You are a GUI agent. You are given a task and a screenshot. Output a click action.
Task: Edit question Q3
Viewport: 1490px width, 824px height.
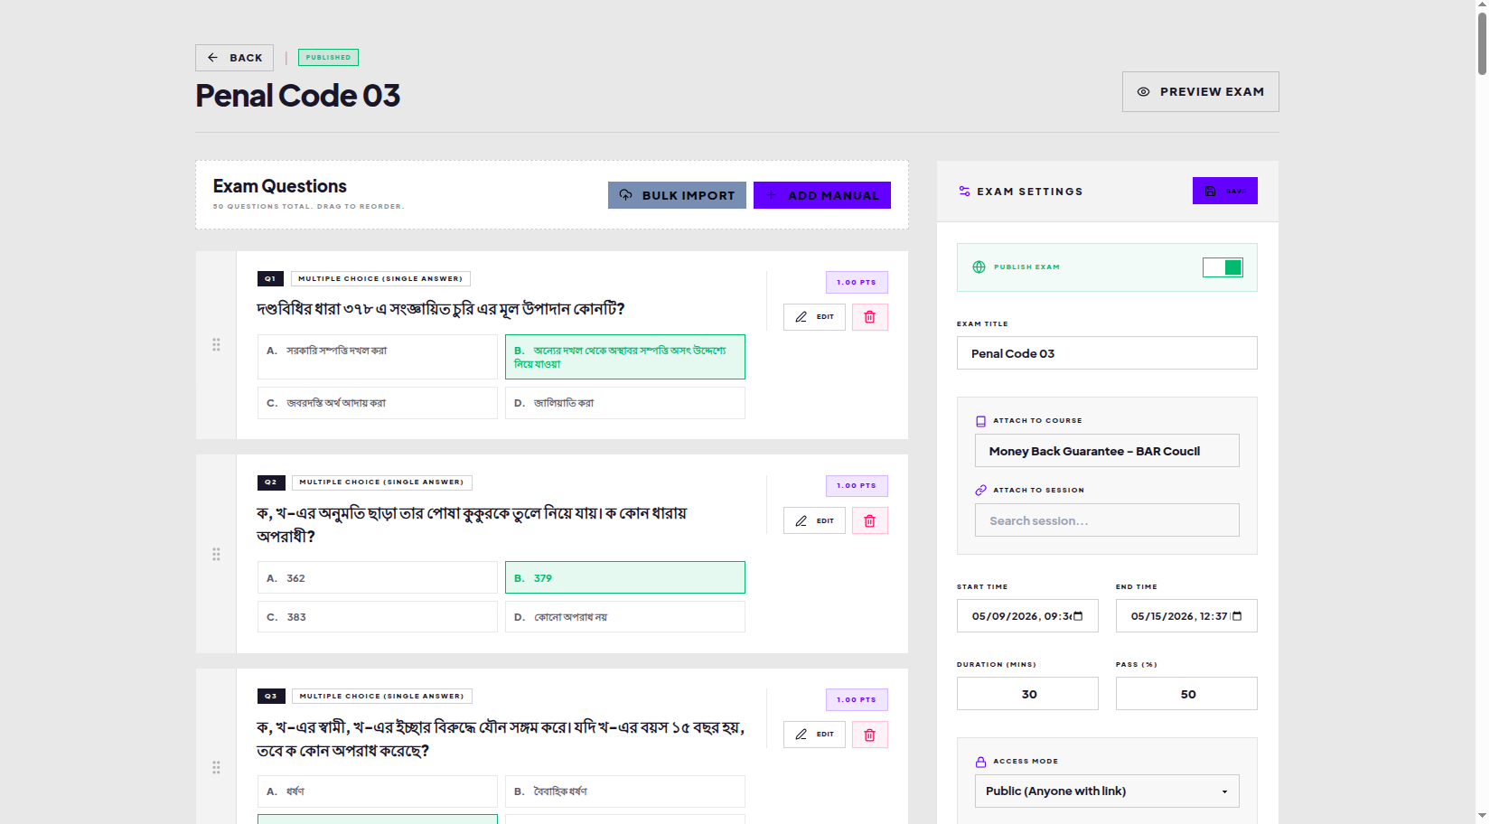click(814, 735)
